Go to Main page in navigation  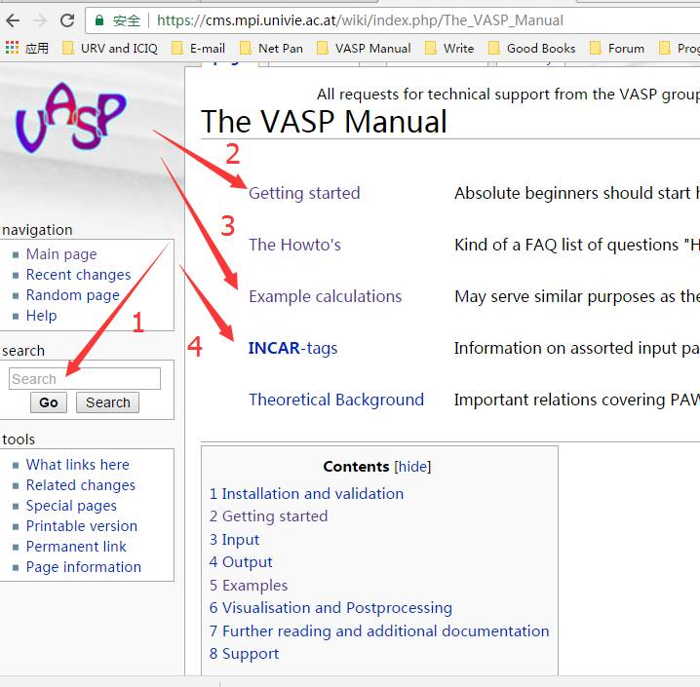coord(61,254)
